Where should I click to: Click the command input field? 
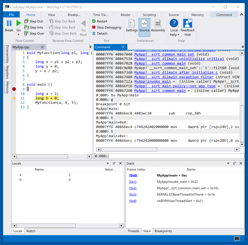coord(175,156)
